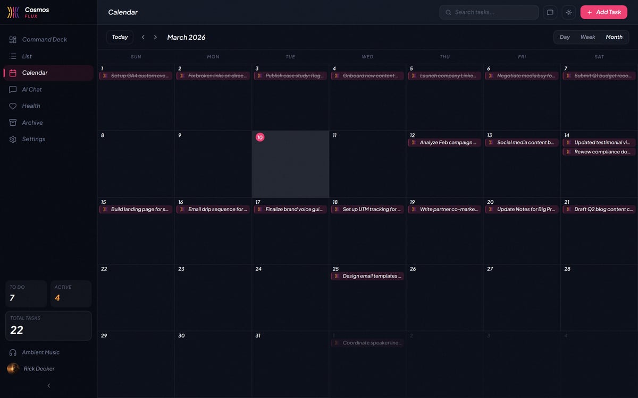Viewport: 638px width, 398px height.
Task: Collapse the sidebar with the bottom chevron
Action: (x=48, y=385)
